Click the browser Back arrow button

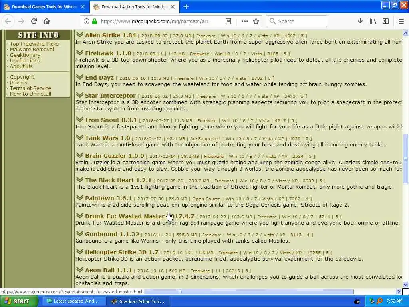[x=8, y=21]
